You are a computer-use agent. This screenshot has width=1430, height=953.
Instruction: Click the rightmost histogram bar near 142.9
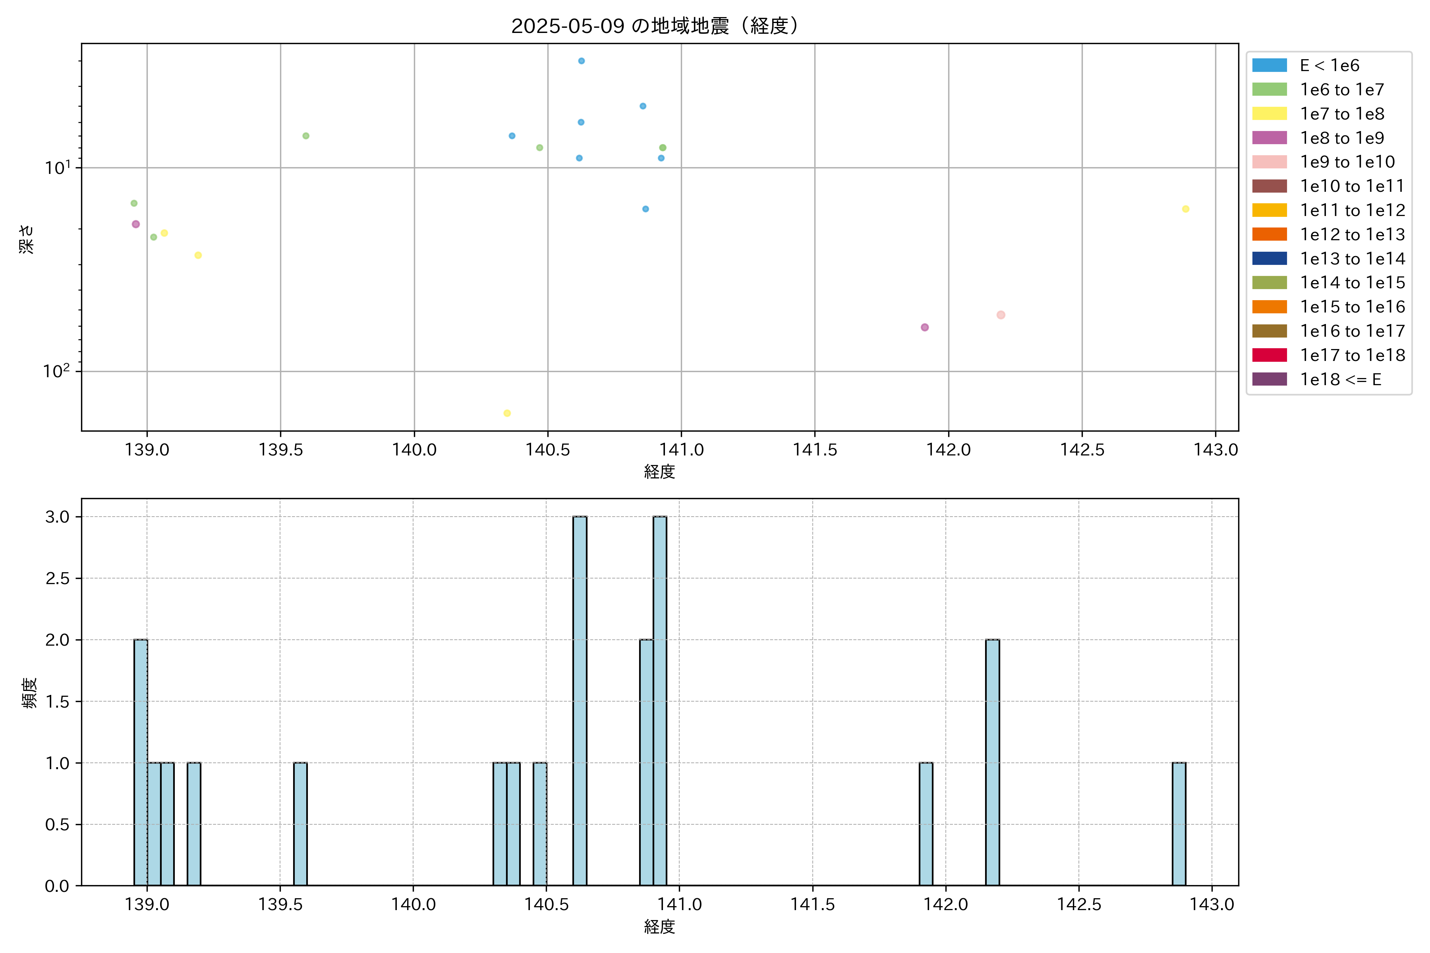click(x=1179, y=824)
